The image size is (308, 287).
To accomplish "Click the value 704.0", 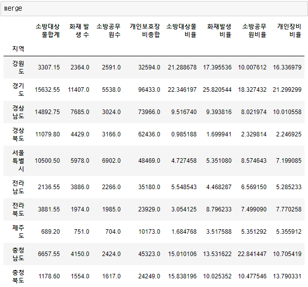I will coord(113,232).
